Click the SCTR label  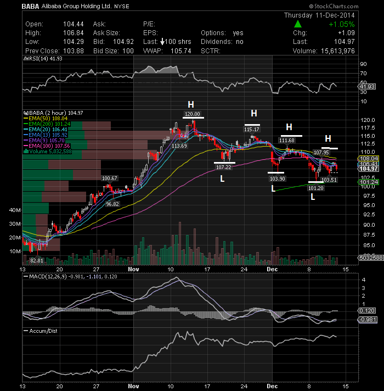point(211,51)
